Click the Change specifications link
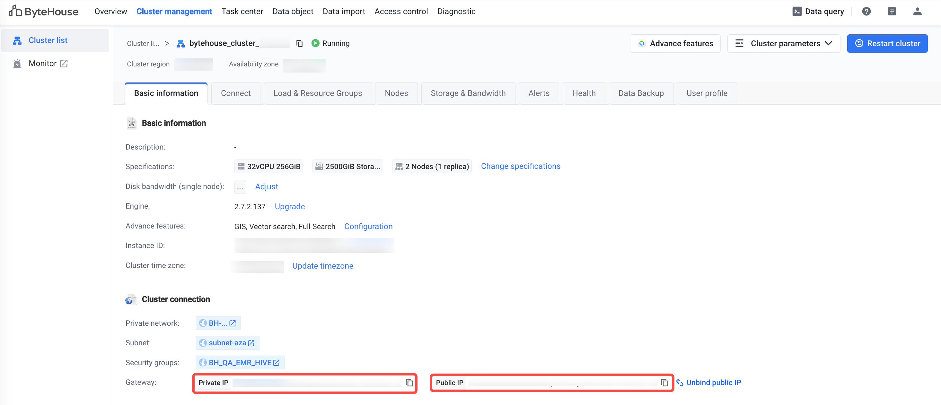The width and height of the screenshot is (941, 405). tap(520, 166)
